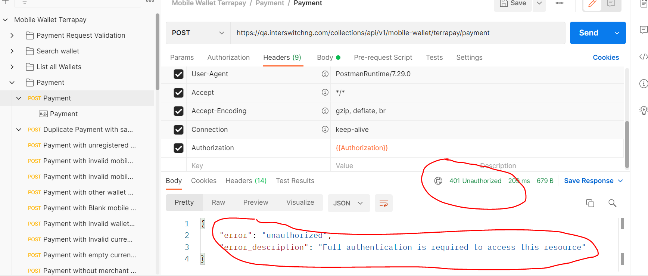Click the copy response body icon
648x276 pixels.
(x=590, y=203)
